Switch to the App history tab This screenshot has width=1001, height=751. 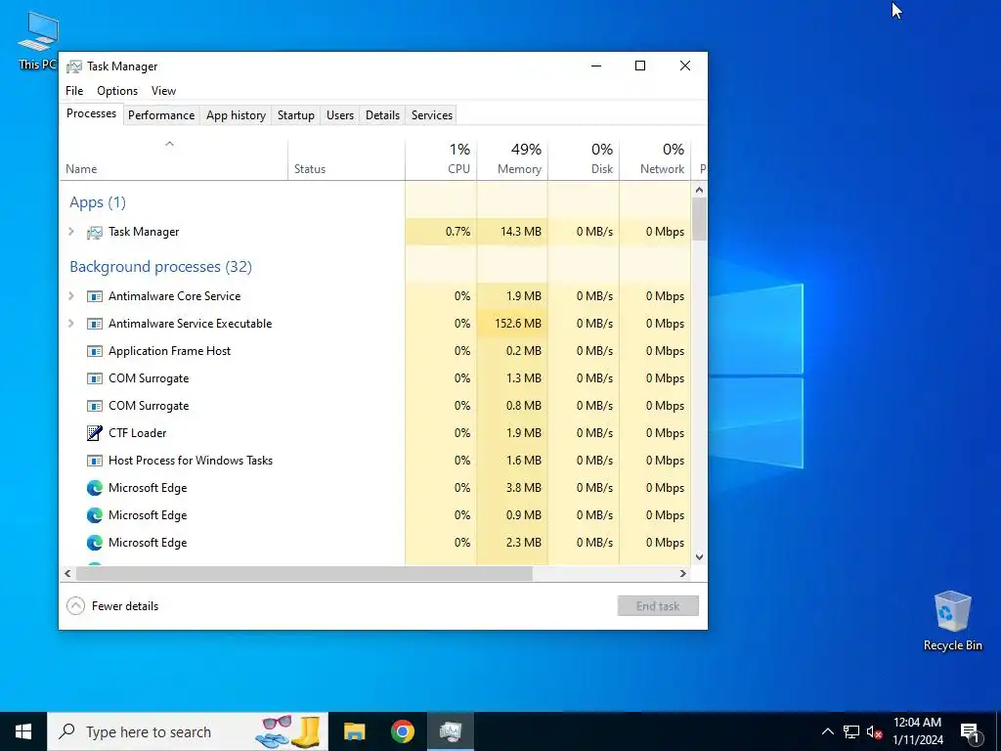point(236,115)
